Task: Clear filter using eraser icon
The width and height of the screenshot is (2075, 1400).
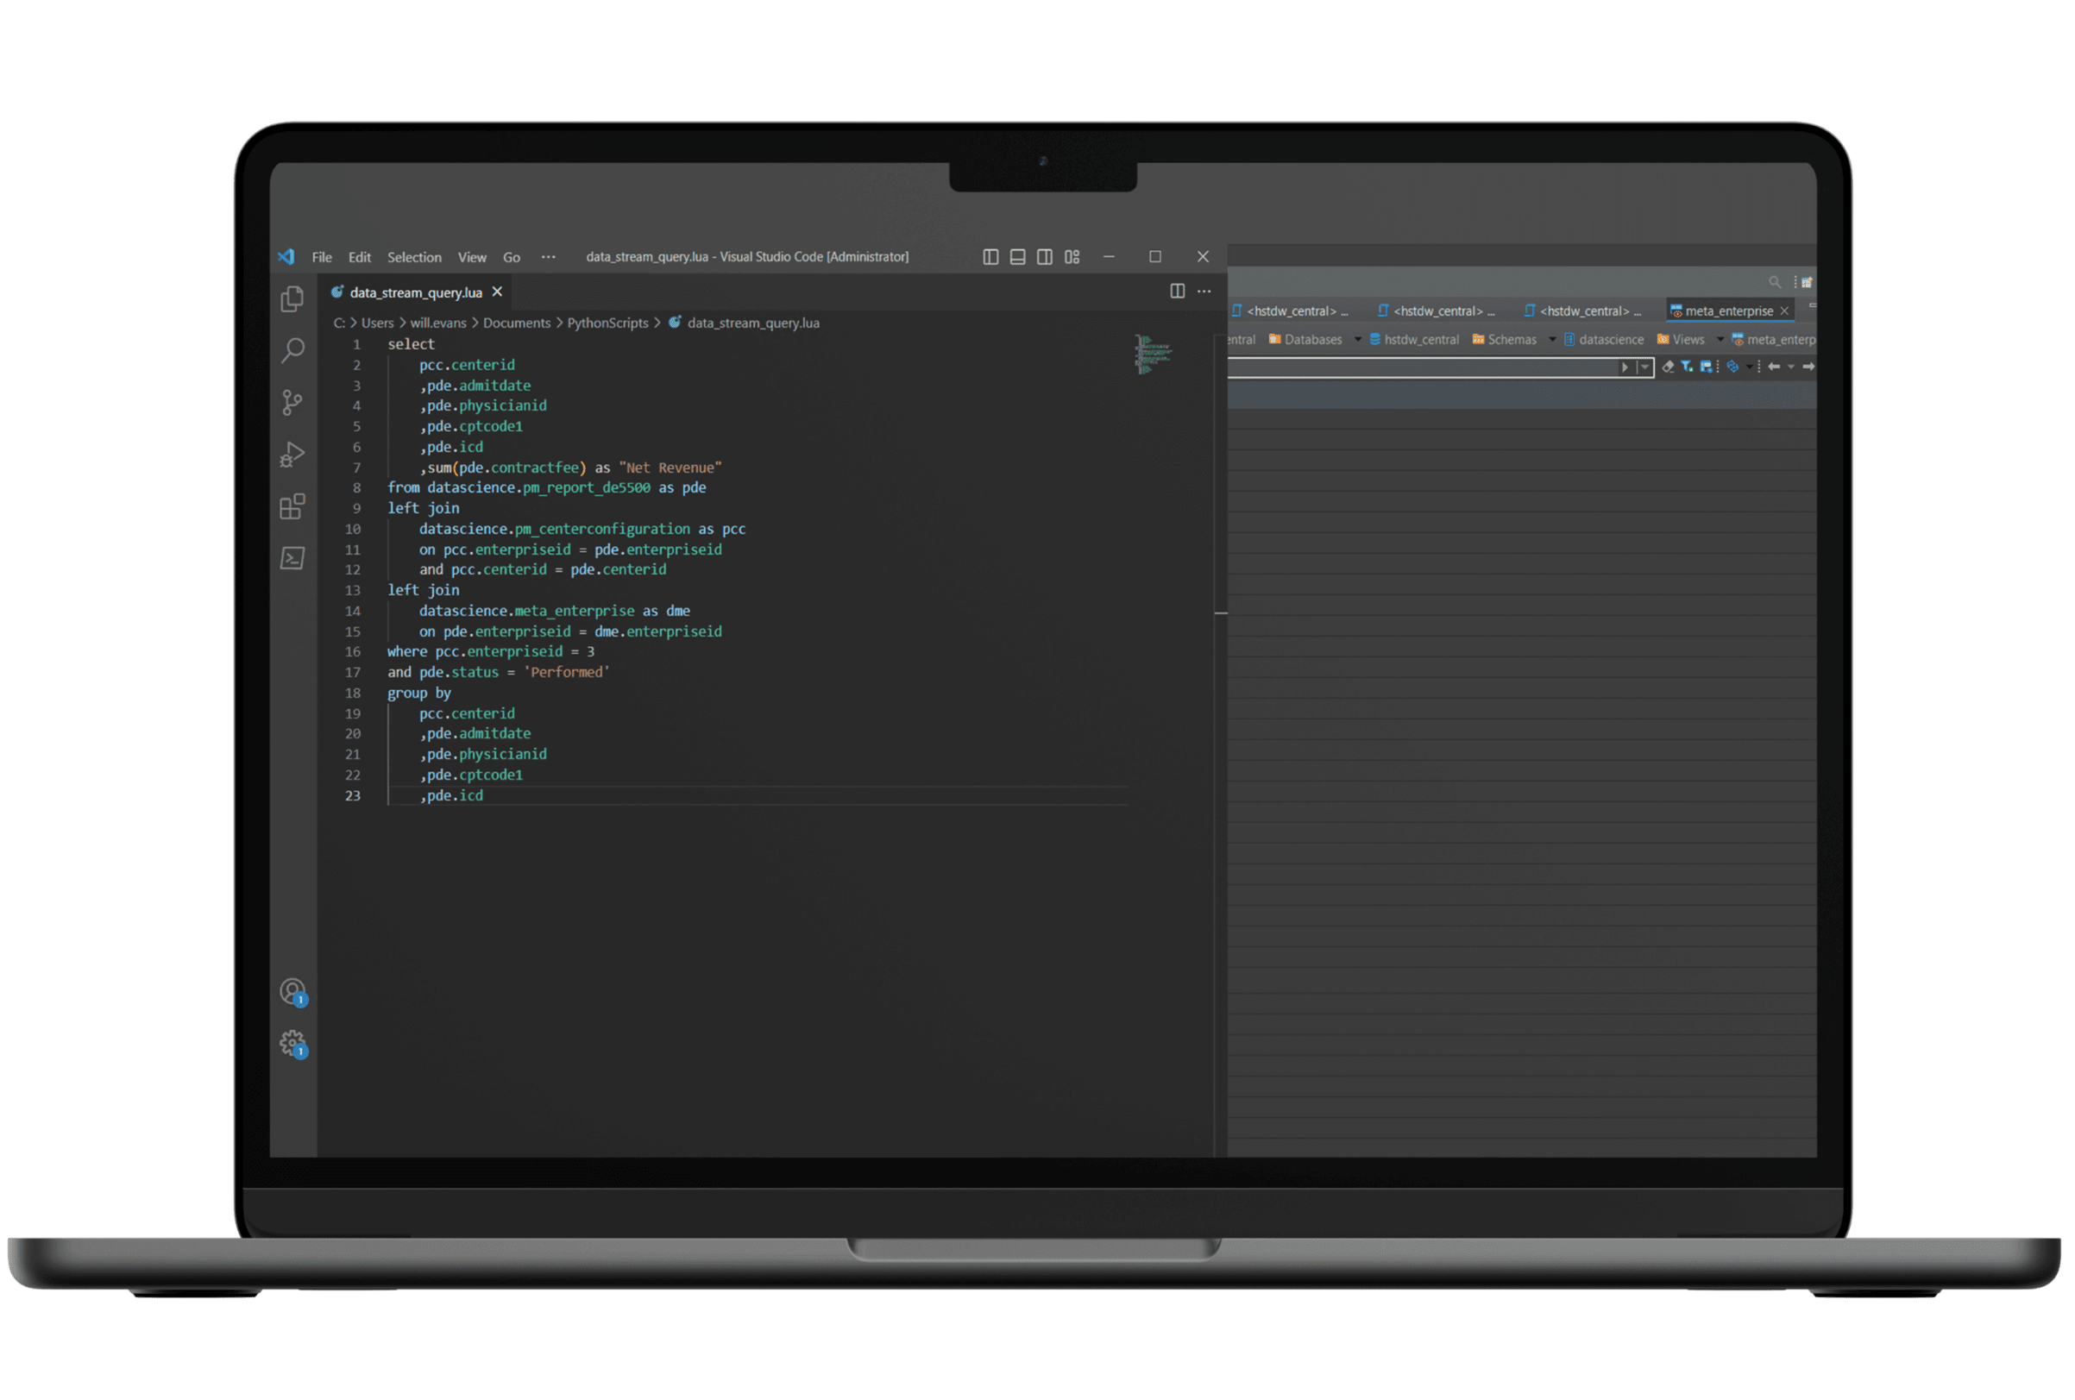Action: pyautogui.click(x=1668, y=367)
